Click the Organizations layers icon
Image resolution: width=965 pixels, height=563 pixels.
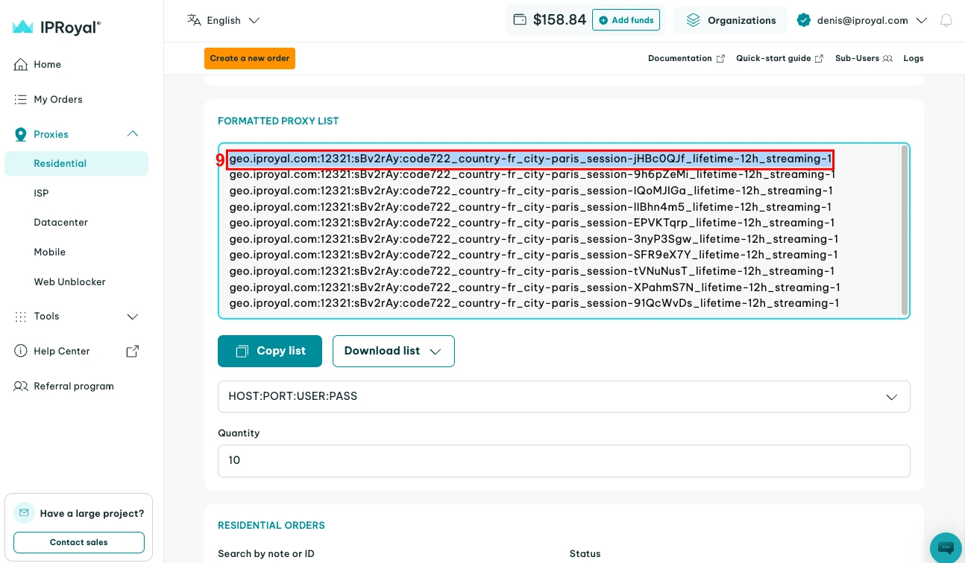[x=694, y=20]
